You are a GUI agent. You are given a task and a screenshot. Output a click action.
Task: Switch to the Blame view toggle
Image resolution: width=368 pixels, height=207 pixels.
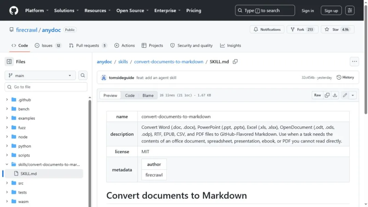pos(148,95)
